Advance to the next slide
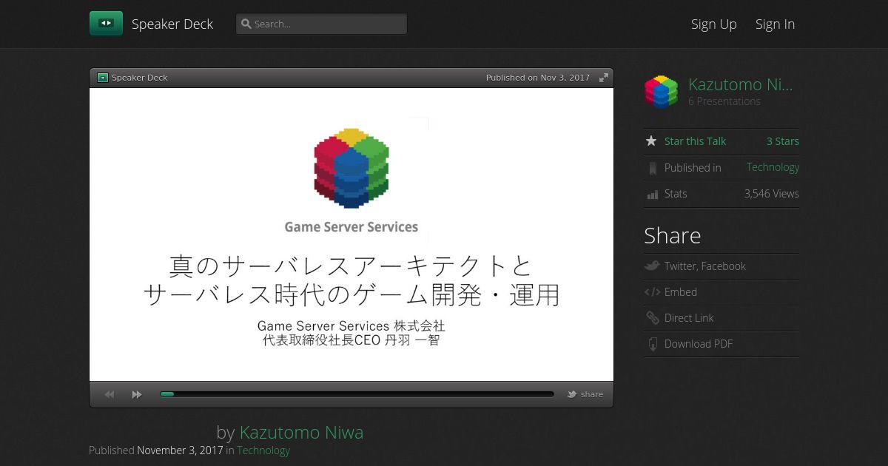 point(137,395)
